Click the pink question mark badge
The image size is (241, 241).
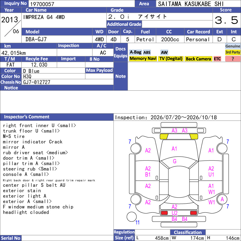pos(233,59)
